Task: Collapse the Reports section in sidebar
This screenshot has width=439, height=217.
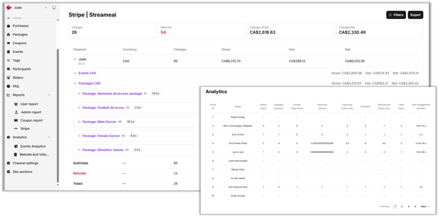Action: point(49,95)
